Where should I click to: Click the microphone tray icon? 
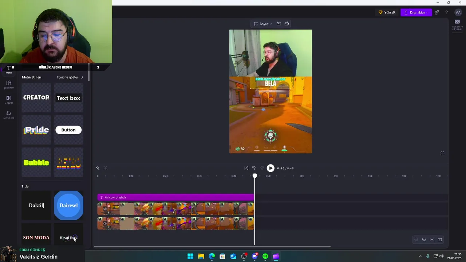point(428,257)
